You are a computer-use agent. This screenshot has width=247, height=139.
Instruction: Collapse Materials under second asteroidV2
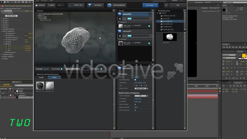(x=119, y=39)
